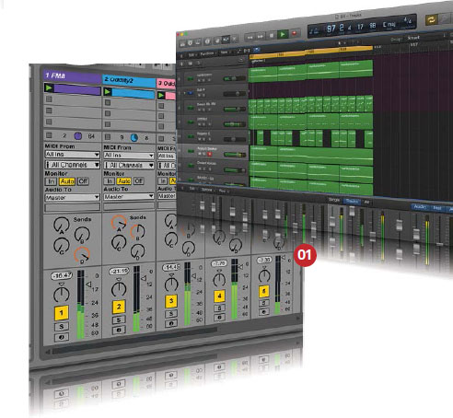The width and height of the screenshot is (453, 418).
Task: Solo track 1 with the S button
Action: [x=61, y=327]
